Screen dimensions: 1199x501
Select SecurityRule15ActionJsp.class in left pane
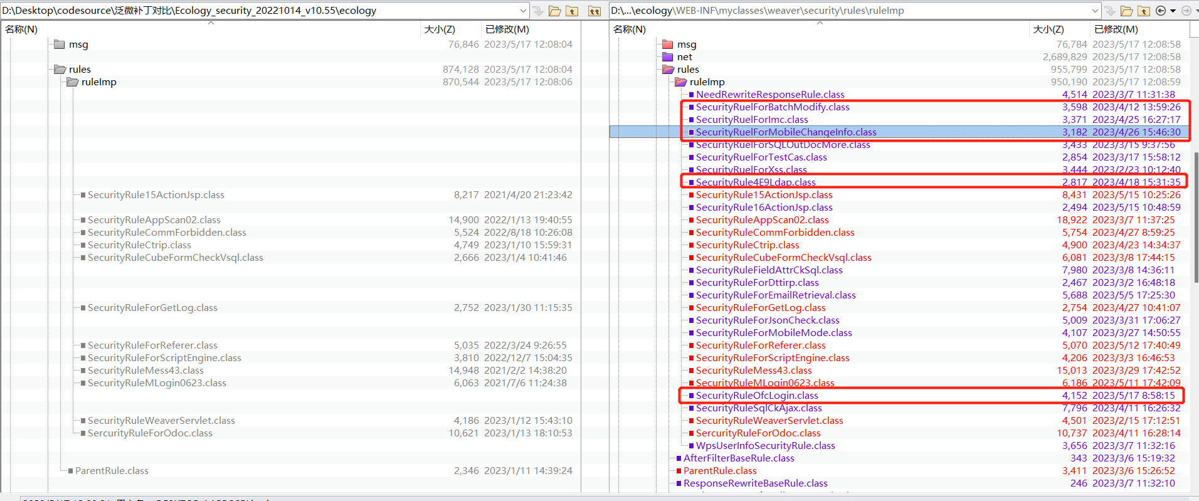tap(156, 195)
